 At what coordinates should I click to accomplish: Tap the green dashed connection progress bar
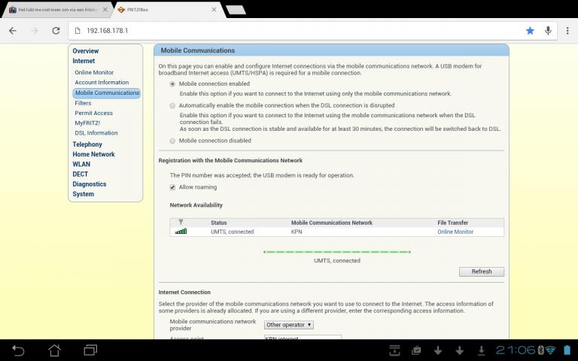(337, 252)
